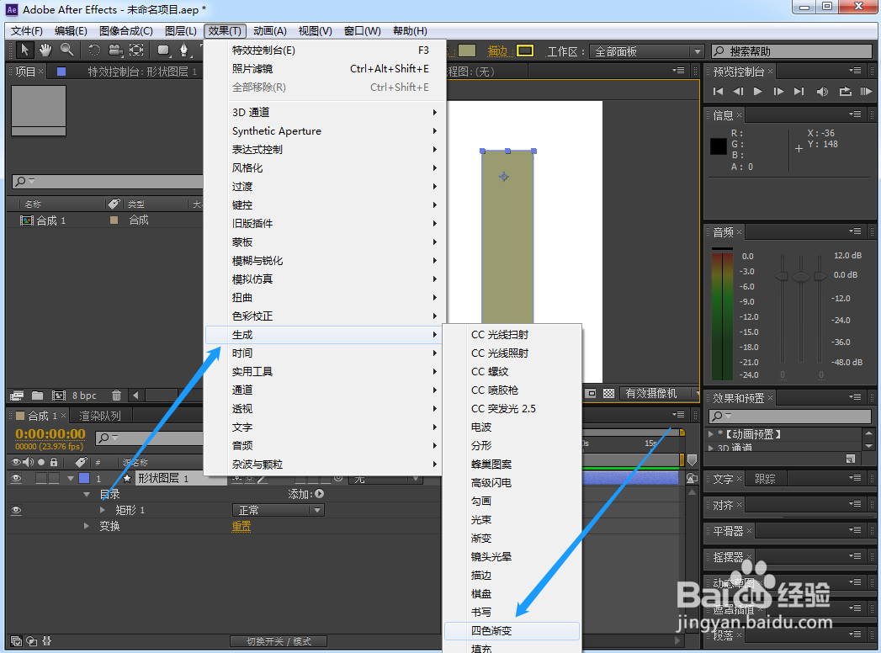Click the 0:00:00:00 current timecode
881x653 pixels.
[50, 434]
